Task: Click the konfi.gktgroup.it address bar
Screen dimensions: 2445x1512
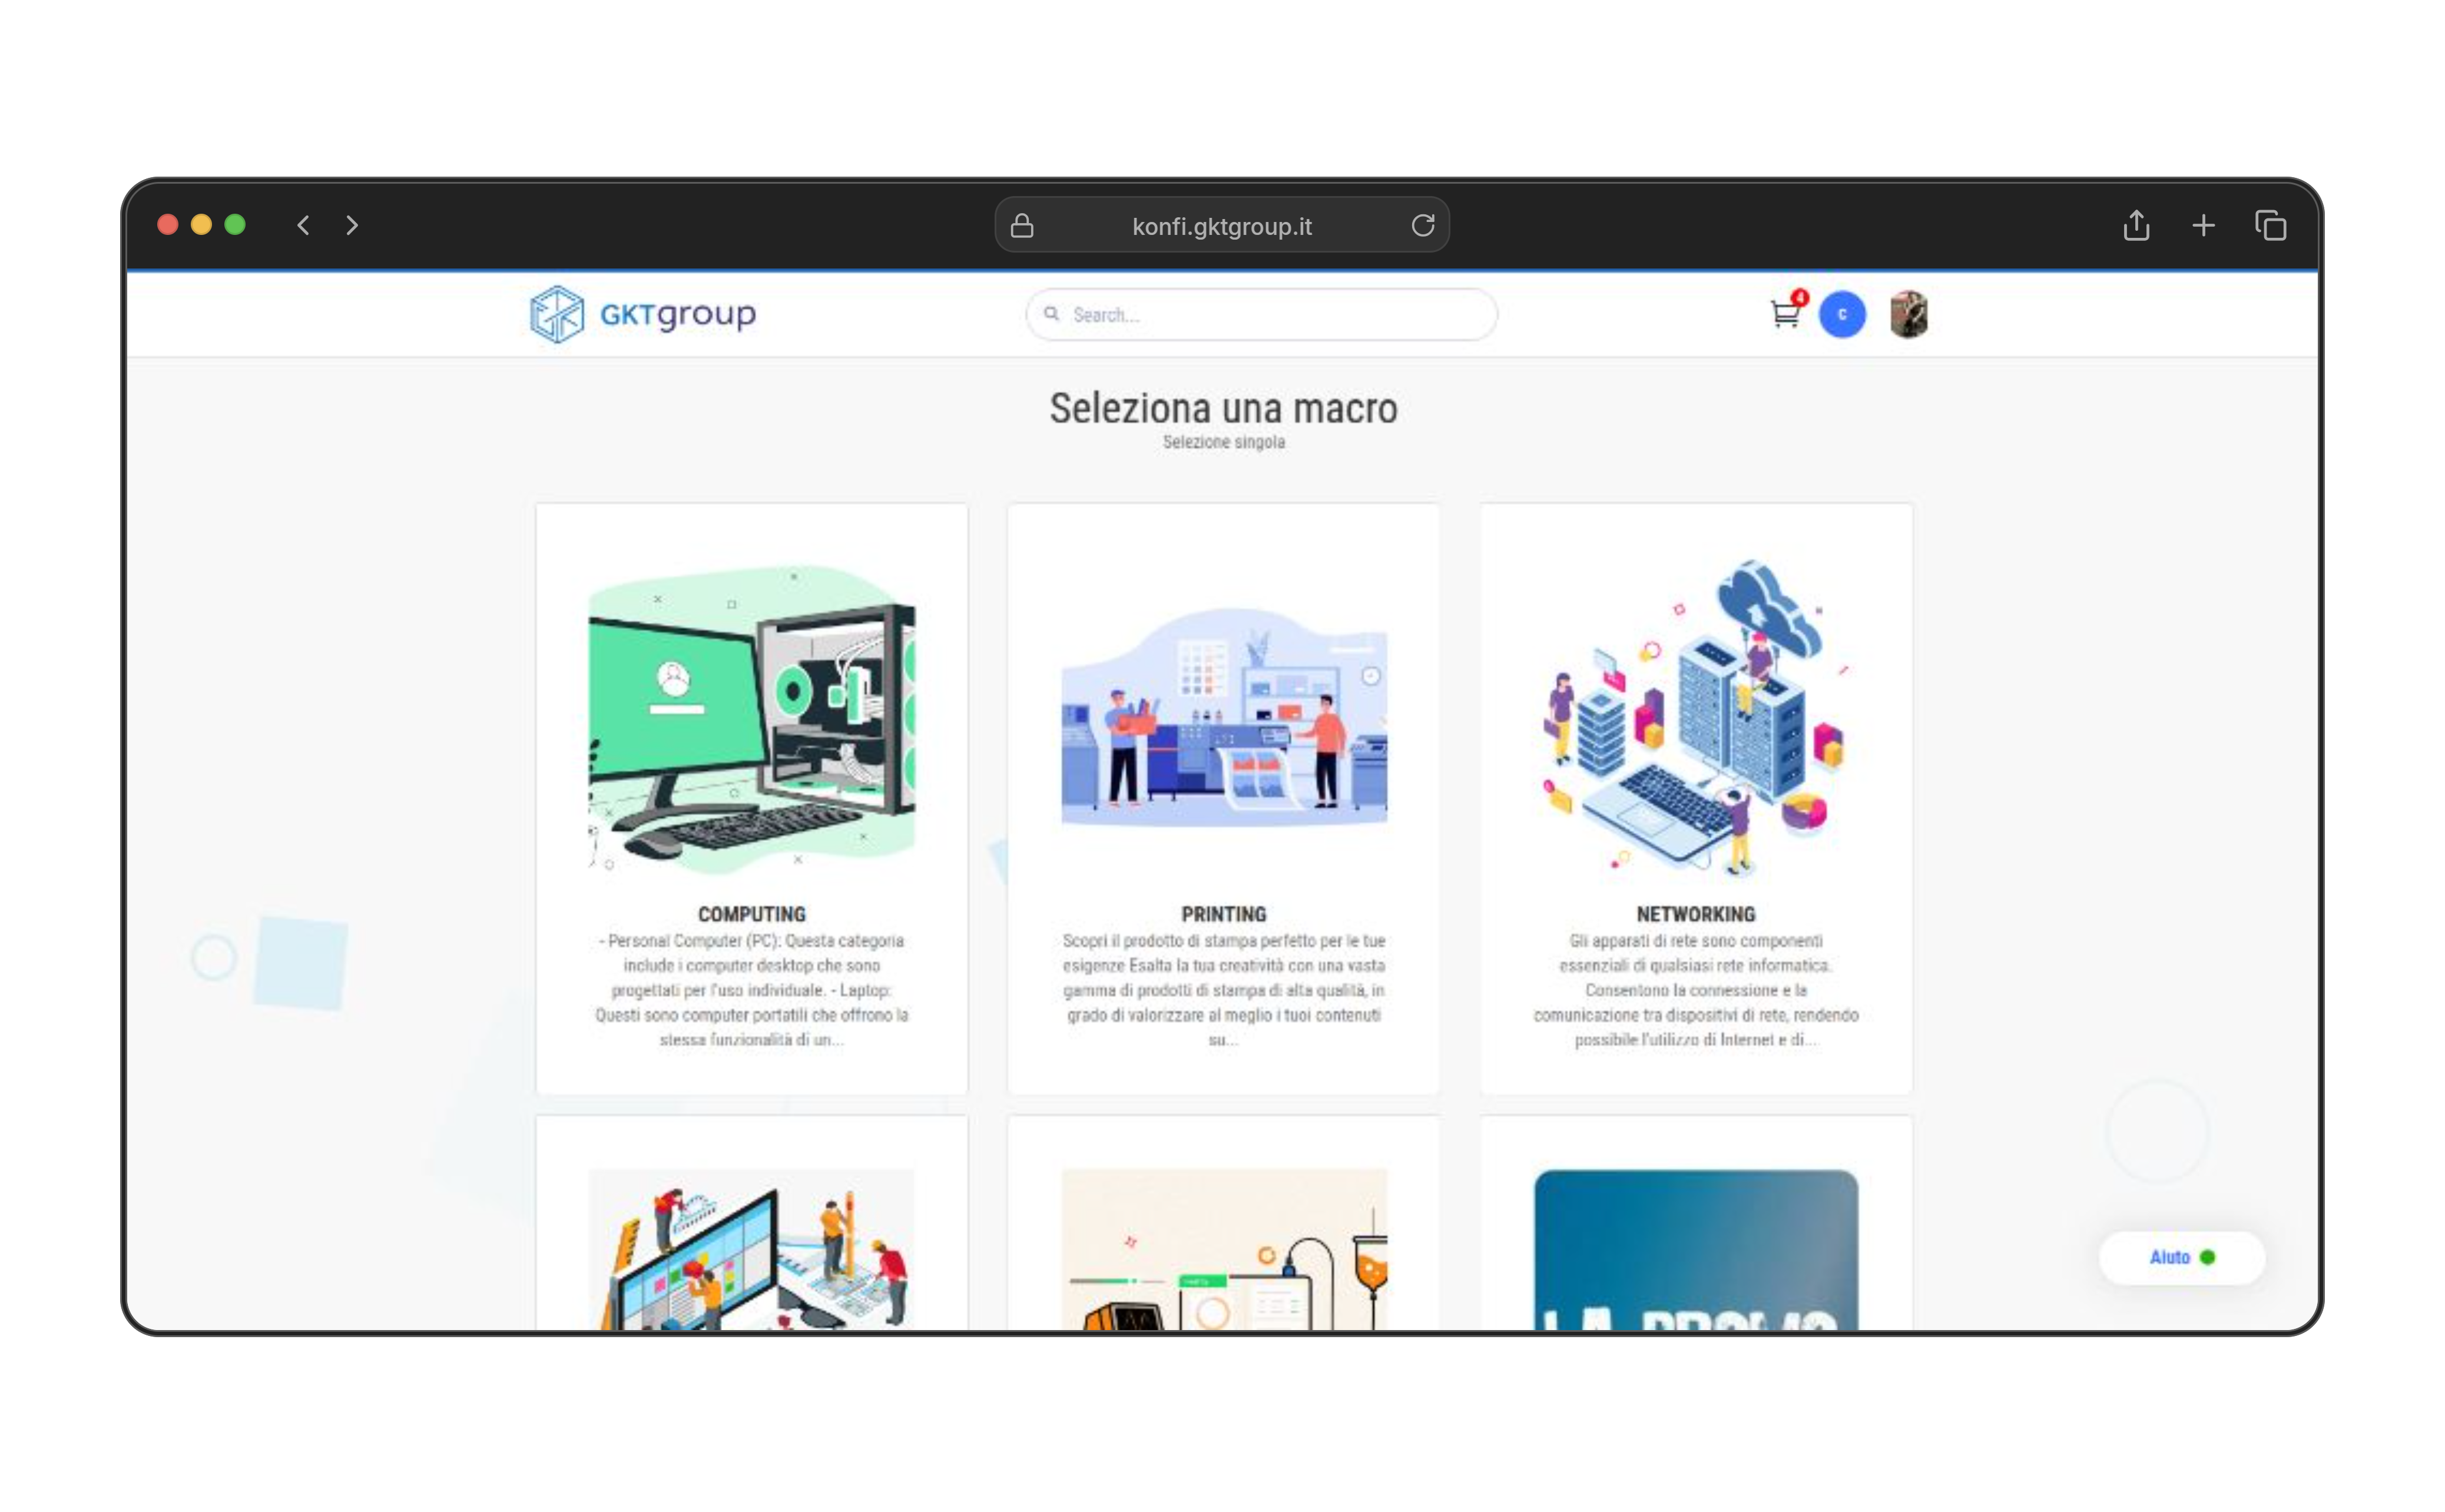Action: pyautogui.click(x=1221, y=226)
